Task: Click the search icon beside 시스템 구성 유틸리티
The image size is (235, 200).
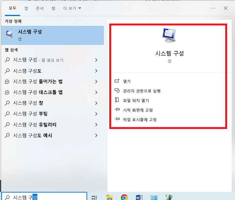Action: click(7, 125)
